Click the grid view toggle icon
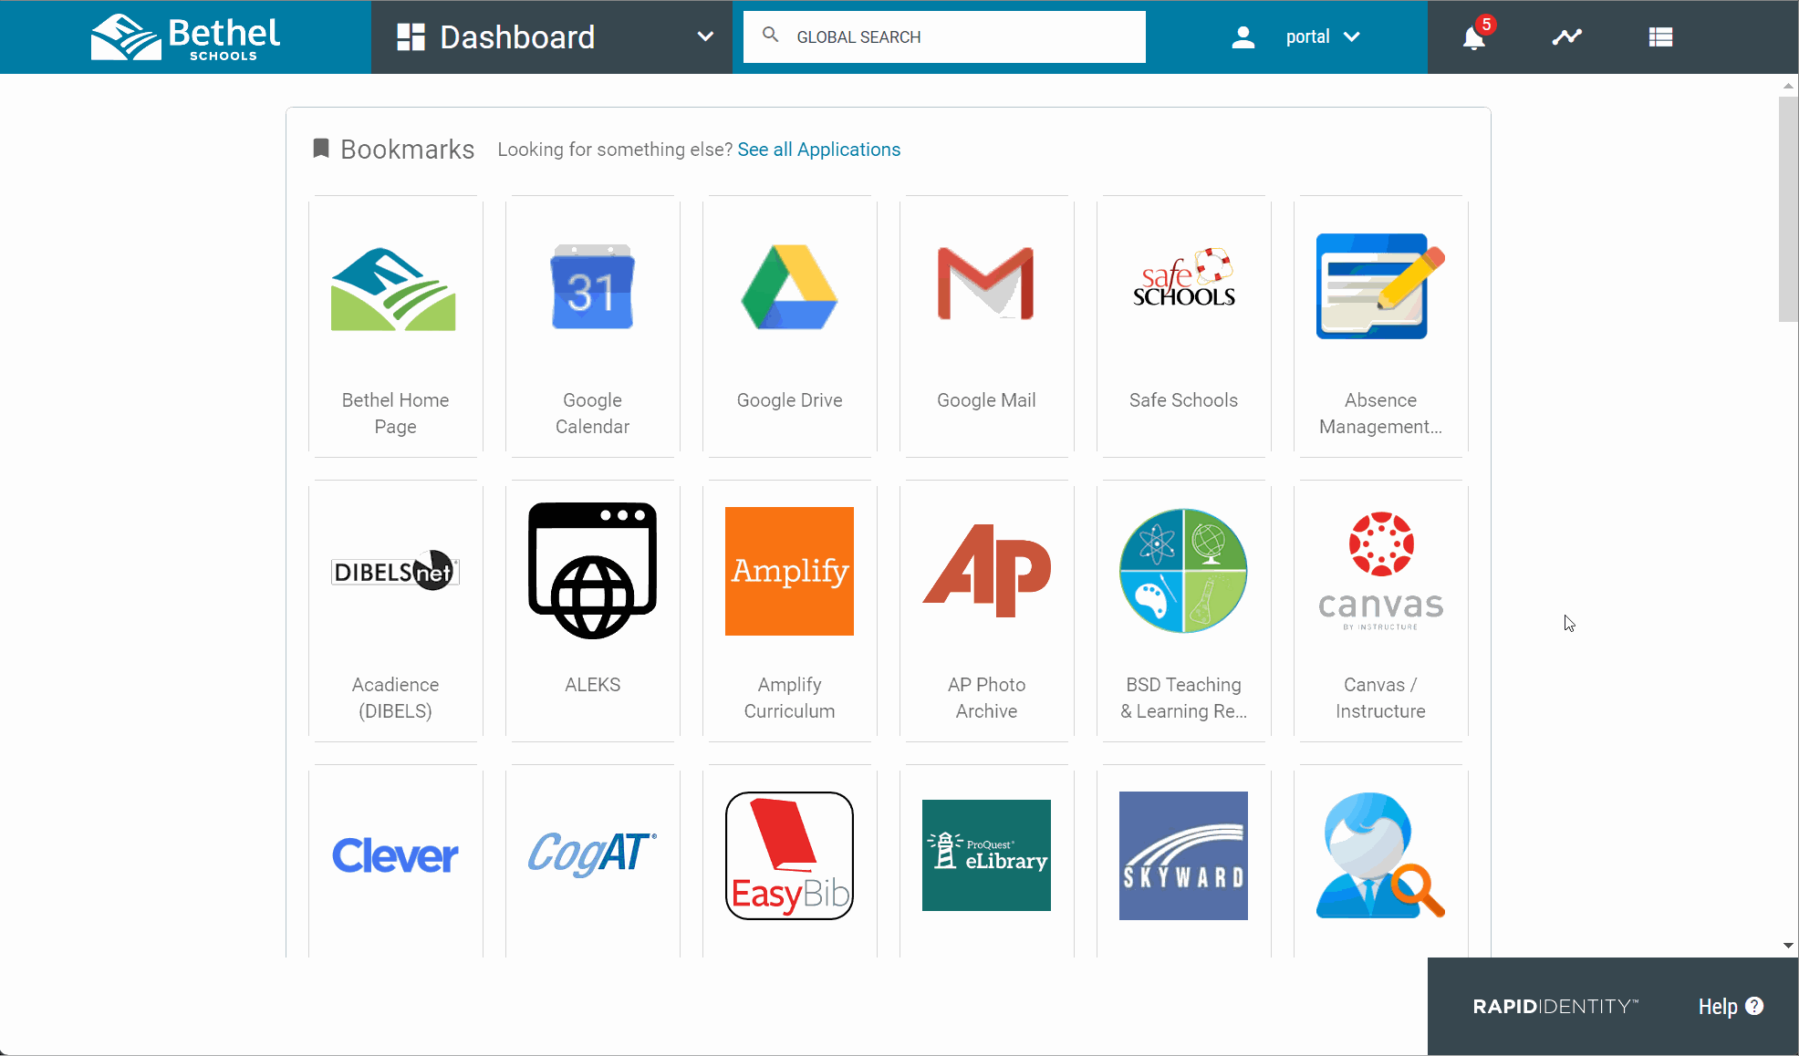Screen dimensions: 1799x1056 [1660, 36]
